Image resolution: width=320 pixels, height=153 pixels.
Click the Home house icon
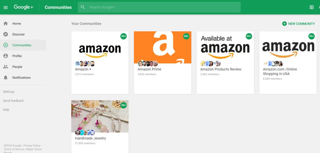6,24
